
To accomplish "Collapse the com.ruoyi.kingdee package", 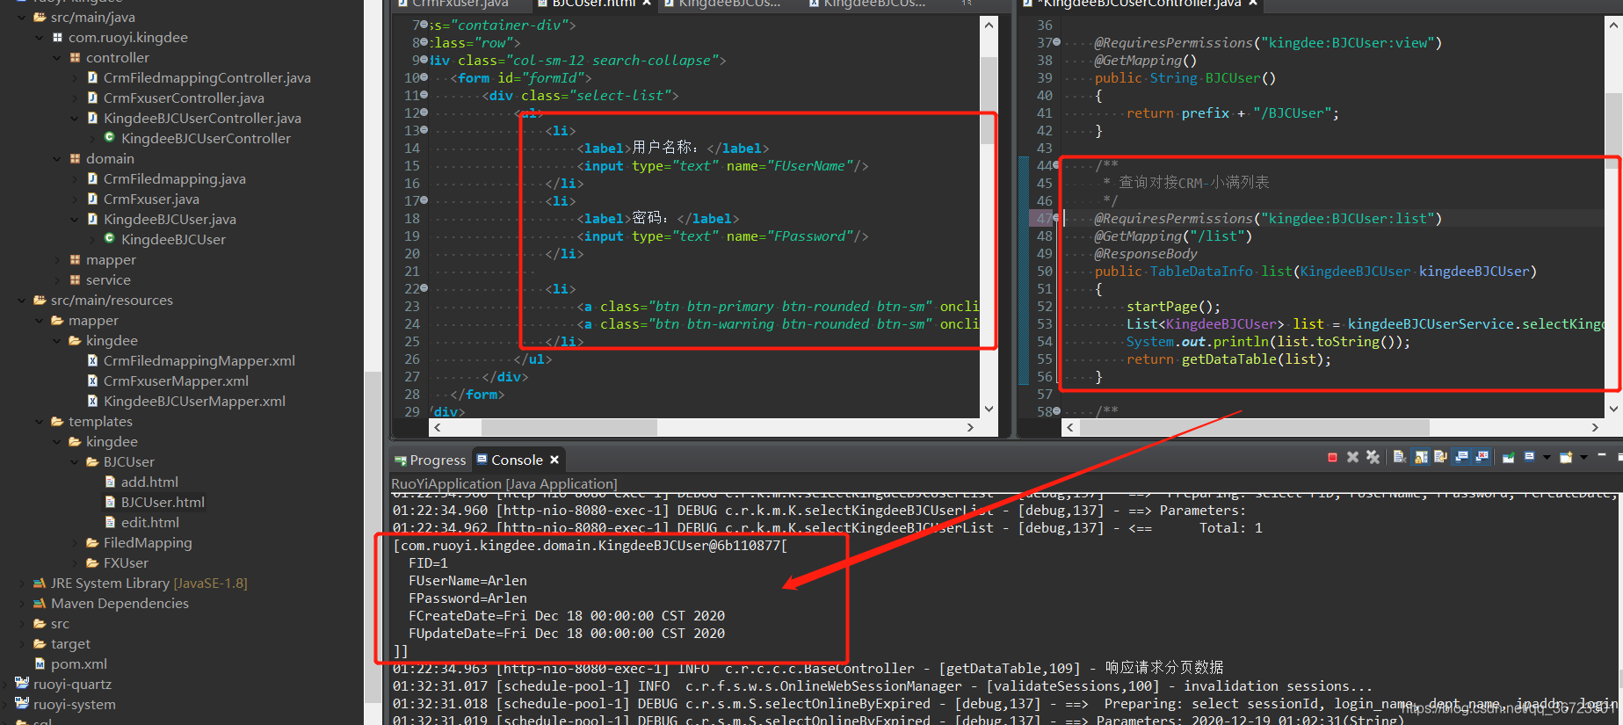I will (40, 38).
